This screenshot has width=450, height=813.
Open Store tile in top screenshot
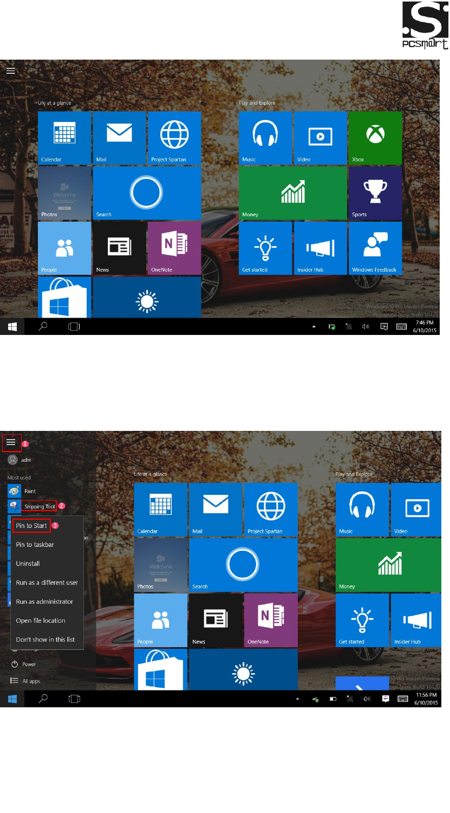click(x=64, y=297)
